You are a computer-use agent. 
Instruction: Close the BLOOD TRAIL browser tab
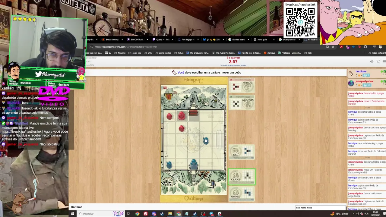(x=147, y=39)
